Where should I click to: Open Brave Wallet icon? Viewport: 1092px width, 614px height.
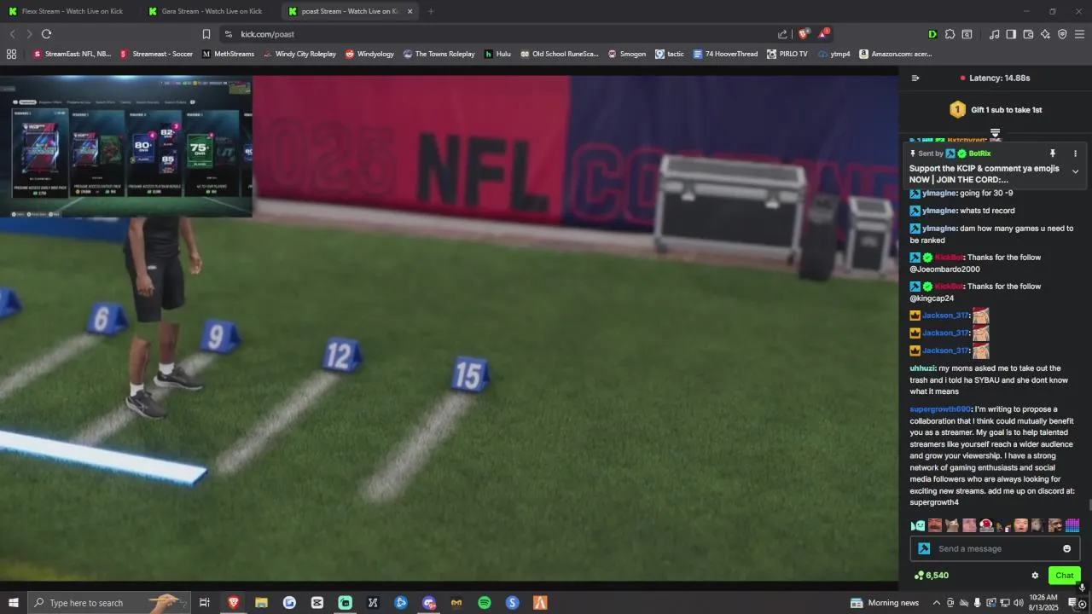click(1028, 34)
